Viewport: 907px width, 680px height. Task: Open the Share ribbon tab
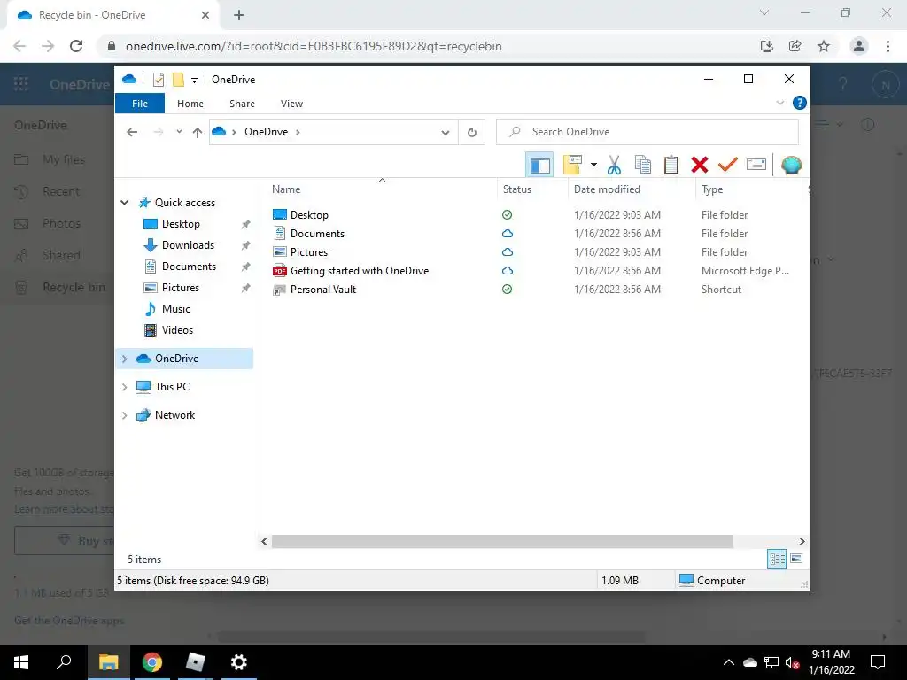(x=242, y=104)
